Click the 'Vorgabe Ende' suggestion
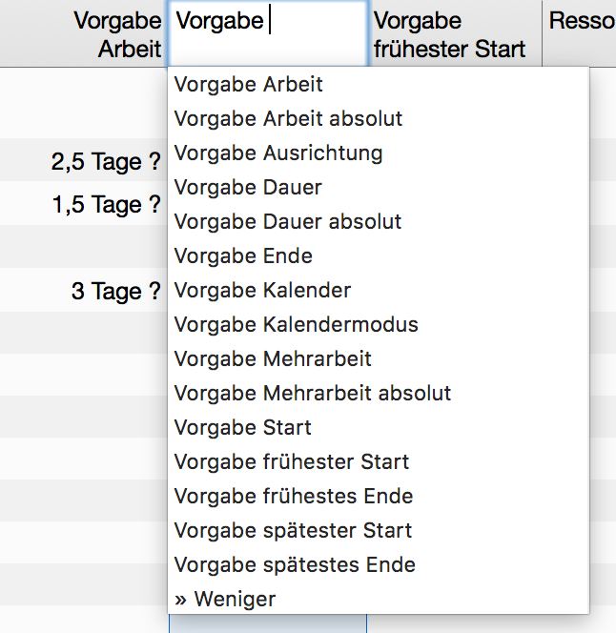The height and width of the screenshot is (633, 616). coord(243,256)
